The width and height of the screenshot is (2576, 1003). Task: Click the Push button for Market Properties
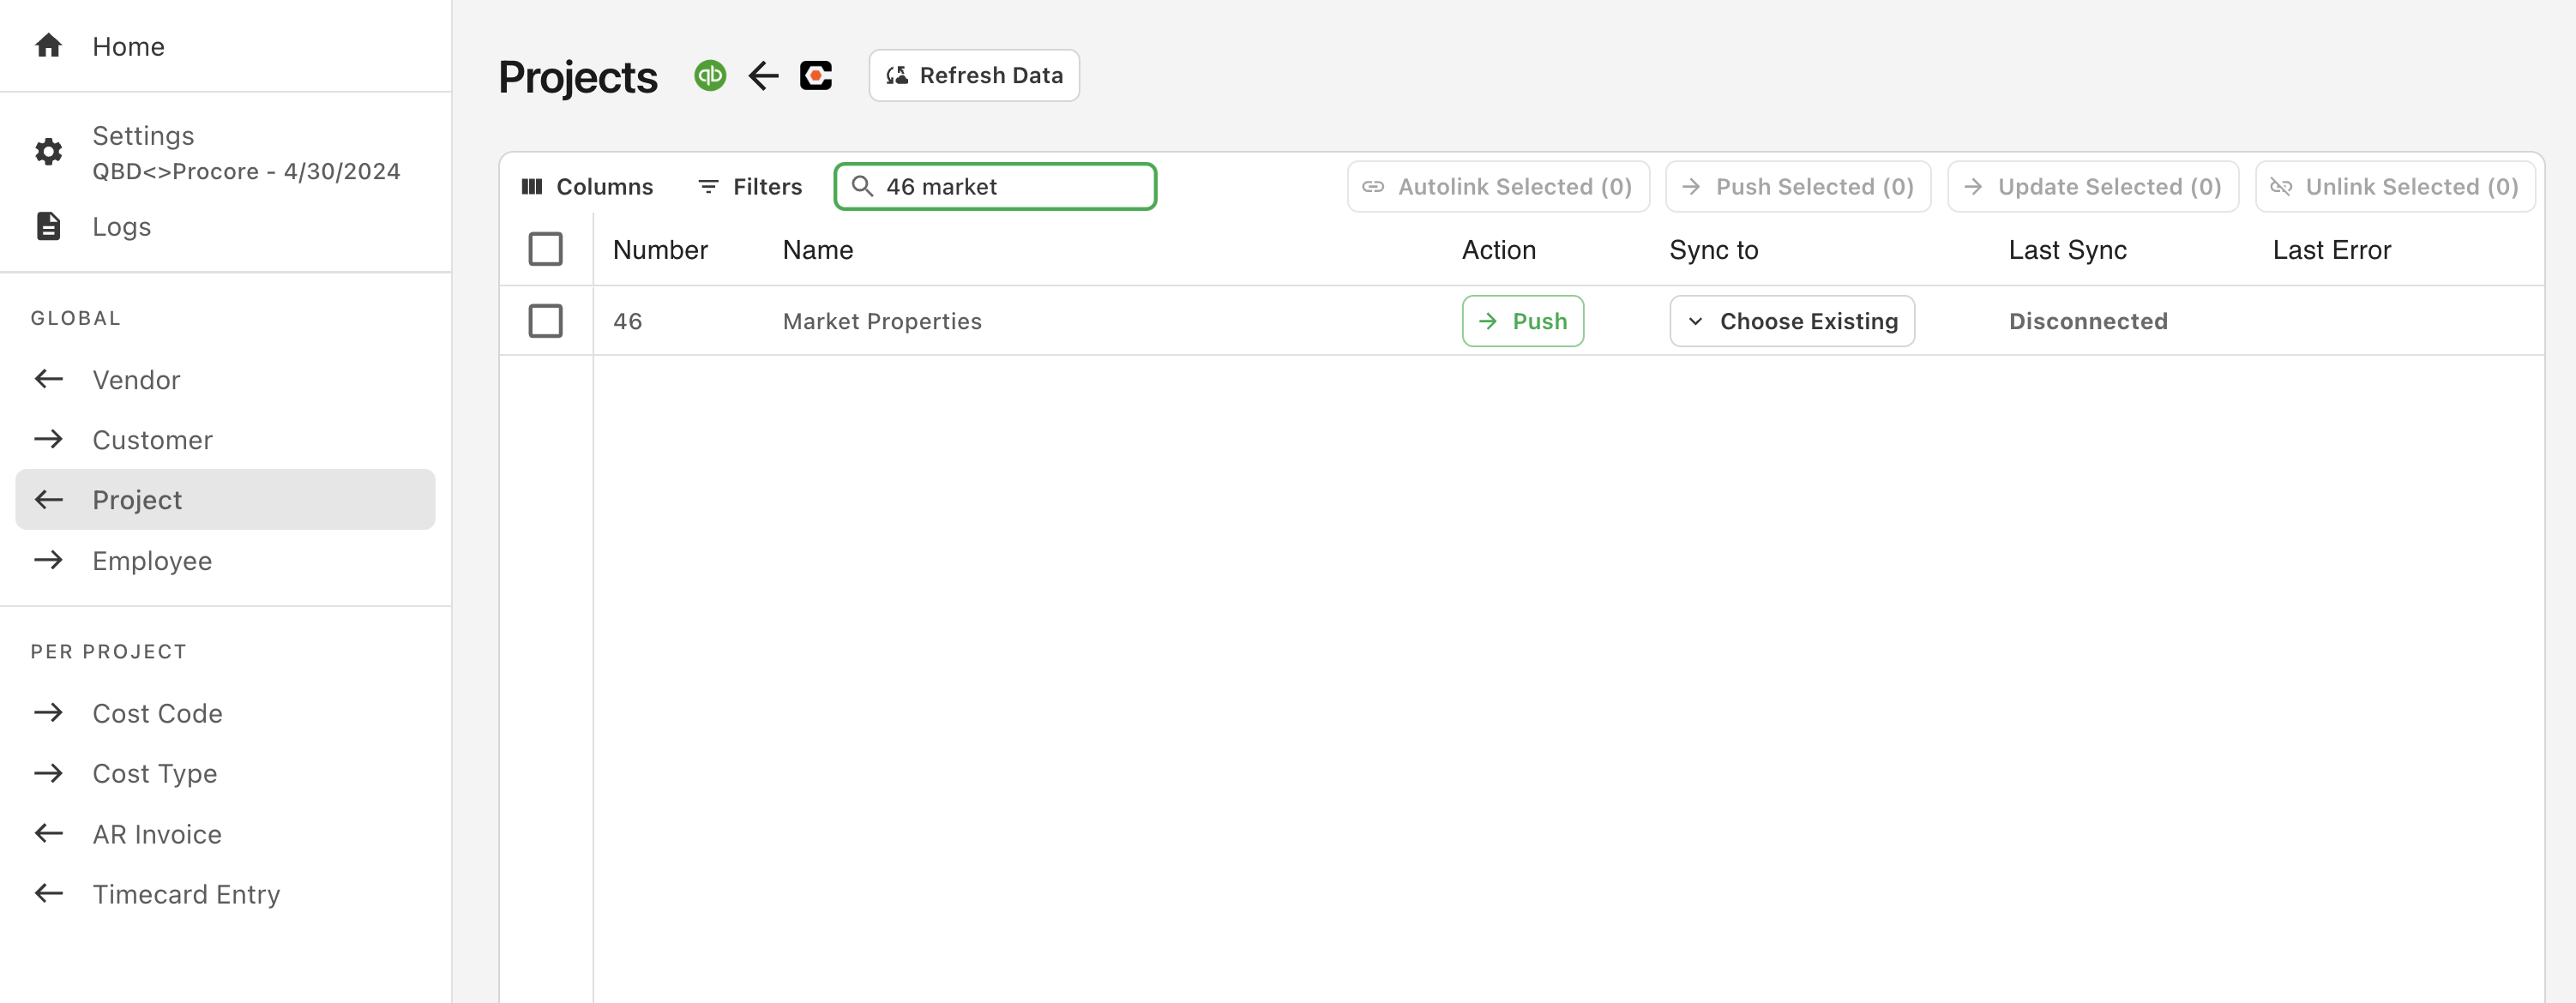[x=1523, y=320]
